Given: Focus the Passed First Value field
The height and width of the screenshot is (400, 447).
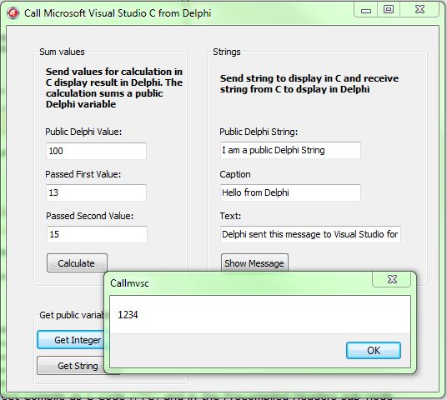Looking at the screenshot, I should [x=97, y=192].
